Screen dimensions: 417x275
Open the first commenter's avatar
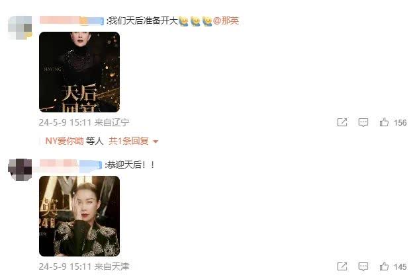pos(20,28)
